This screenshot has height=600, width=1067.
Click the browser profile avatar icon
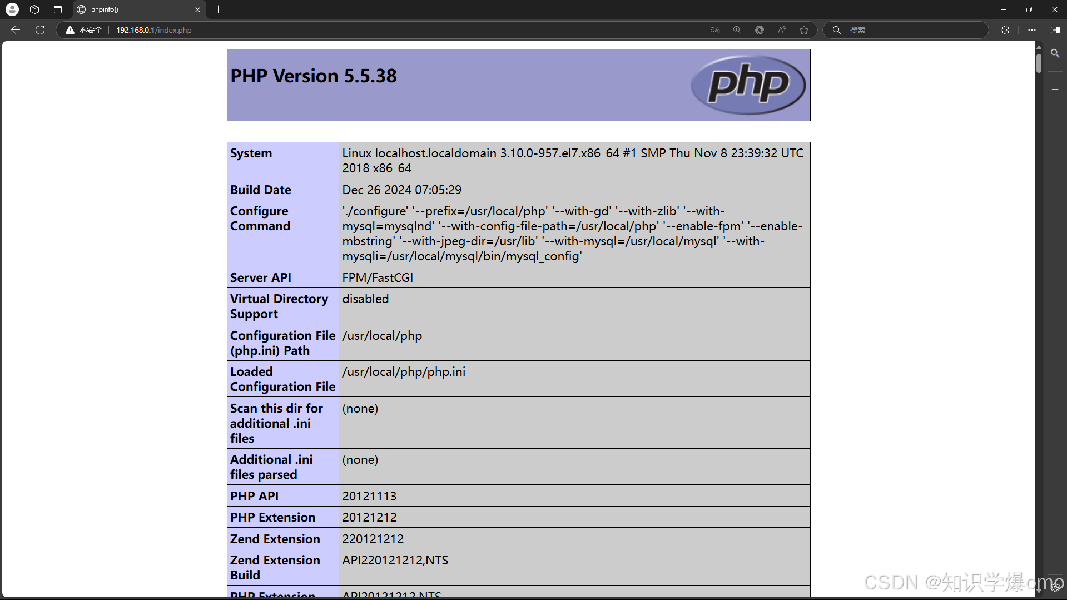coord(12,9)
